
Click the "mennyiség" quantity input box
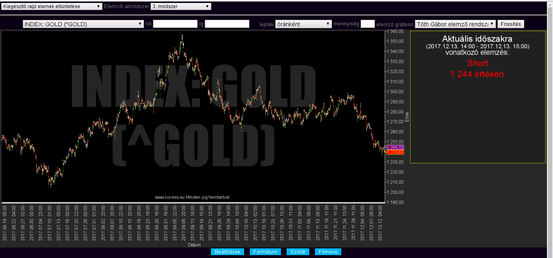[x=368, y=24]
